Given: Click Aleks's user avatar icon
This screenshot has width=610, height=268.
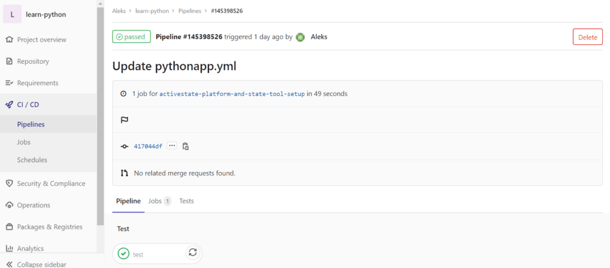Looking at the screenshot, I should [300, 37].
